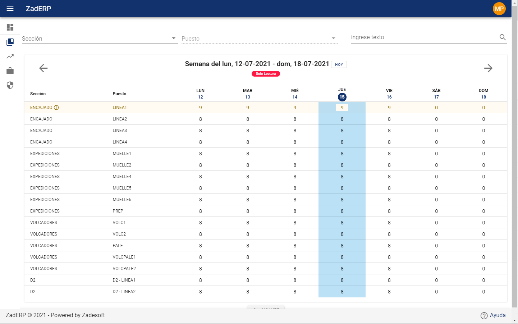Click Sunday value for VOLC1
518x324 pixels.
483,223
